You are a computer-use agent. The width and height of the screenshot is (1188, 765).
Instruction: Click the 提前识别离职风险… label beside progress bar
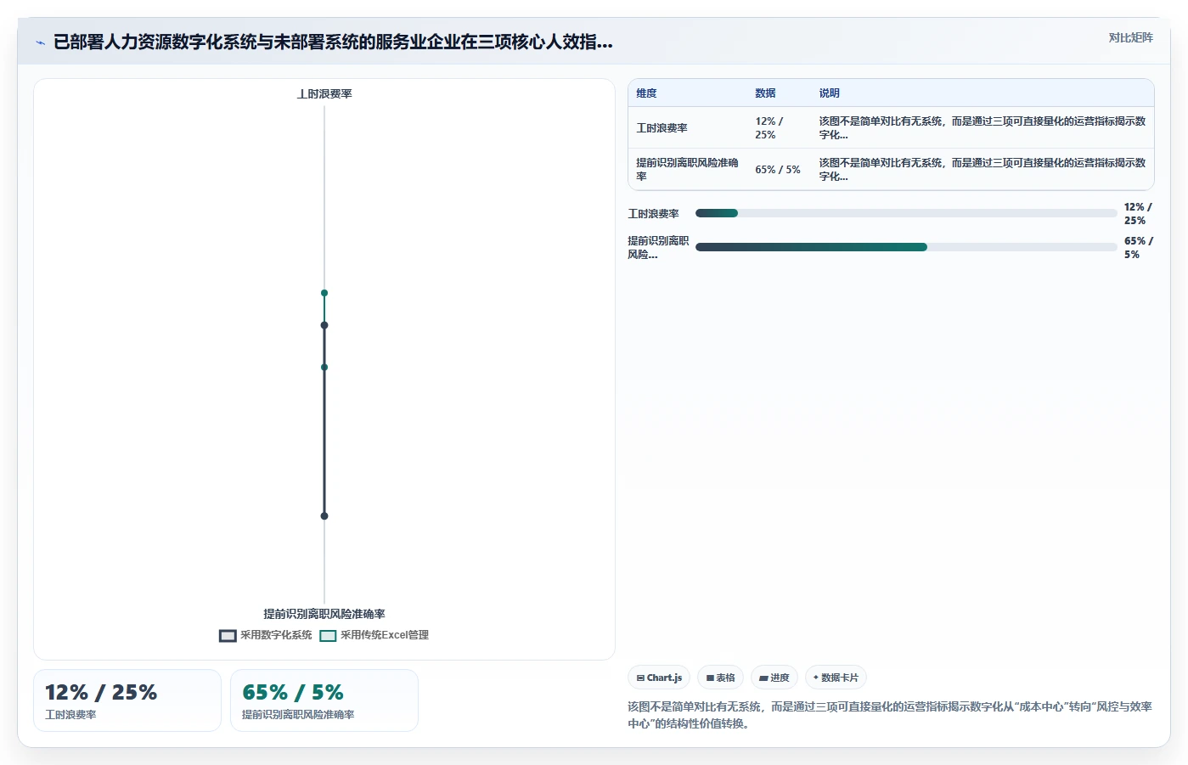(x=658, y=248)
